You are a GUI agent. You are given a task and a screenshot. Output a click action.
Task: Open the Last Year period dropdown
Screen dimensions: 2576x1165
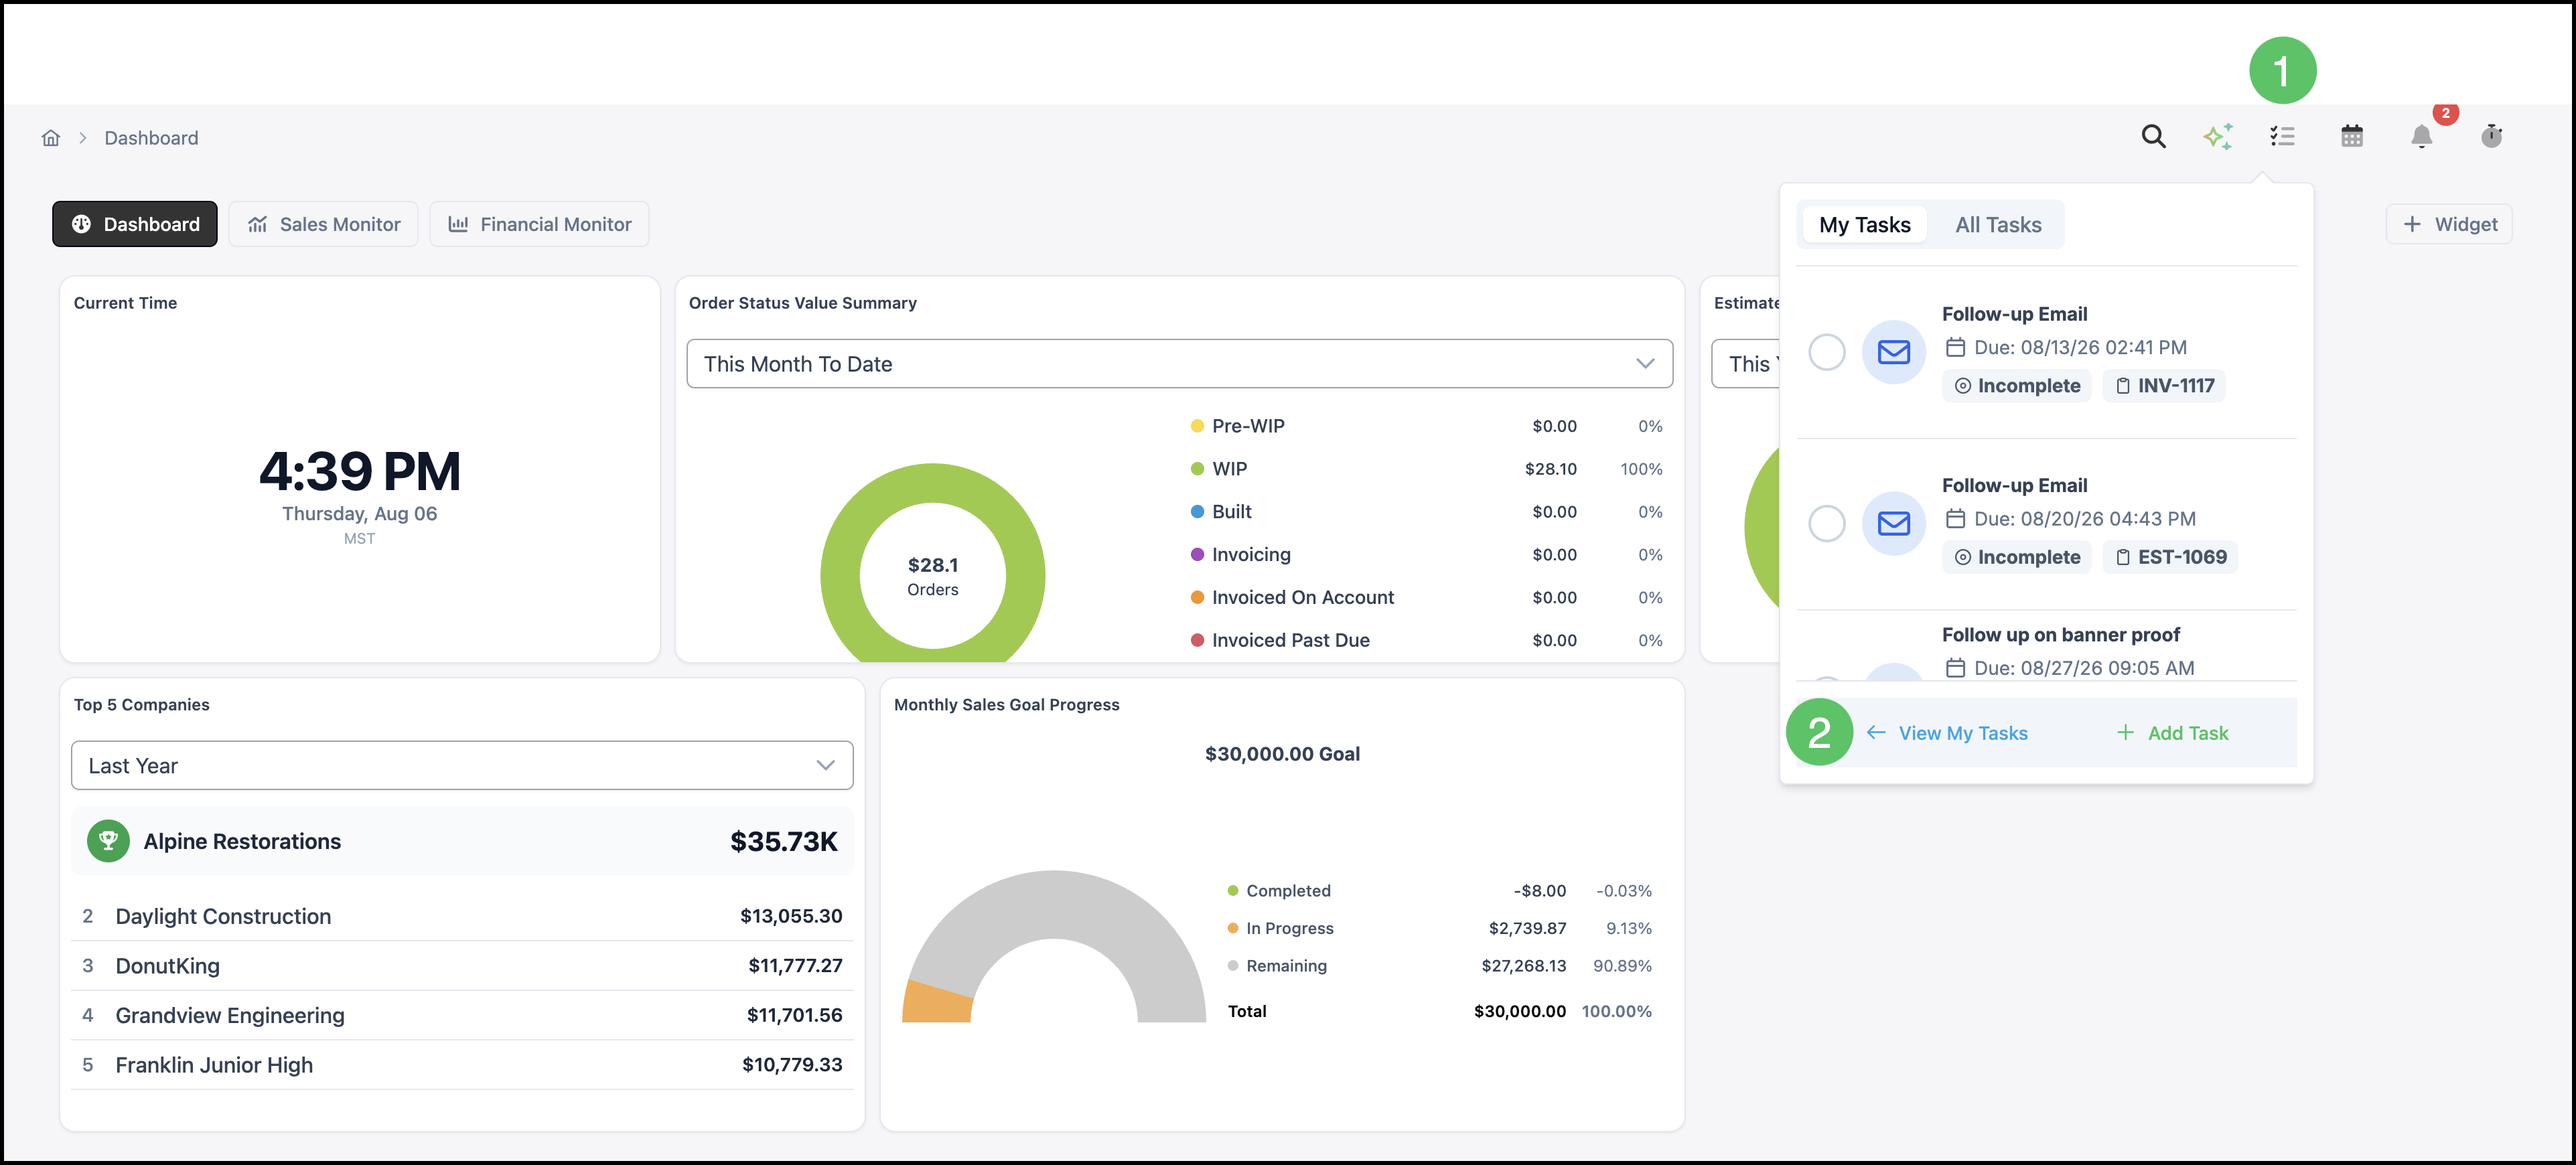pos(462,766)
